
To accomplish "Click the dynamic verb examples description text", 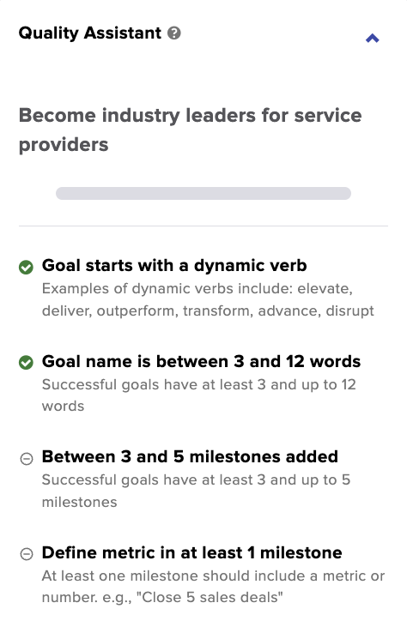I will 208,299.
